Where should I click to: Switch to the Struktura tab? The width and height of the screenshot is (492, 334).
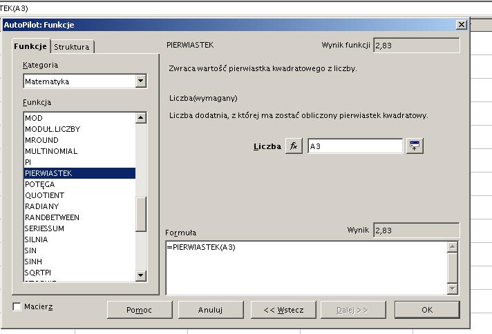pos(72,47)
